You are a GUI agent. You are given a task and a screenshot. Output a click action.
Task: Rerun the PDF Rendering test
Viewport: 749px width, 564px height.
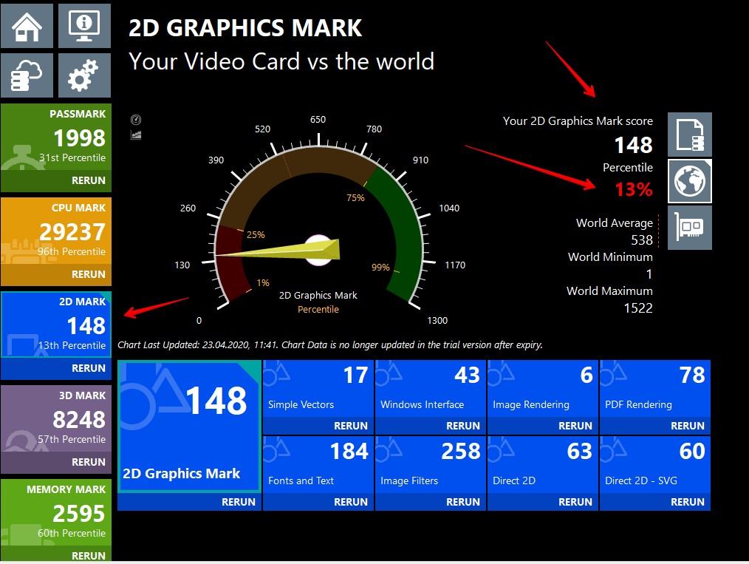point(688,426)
